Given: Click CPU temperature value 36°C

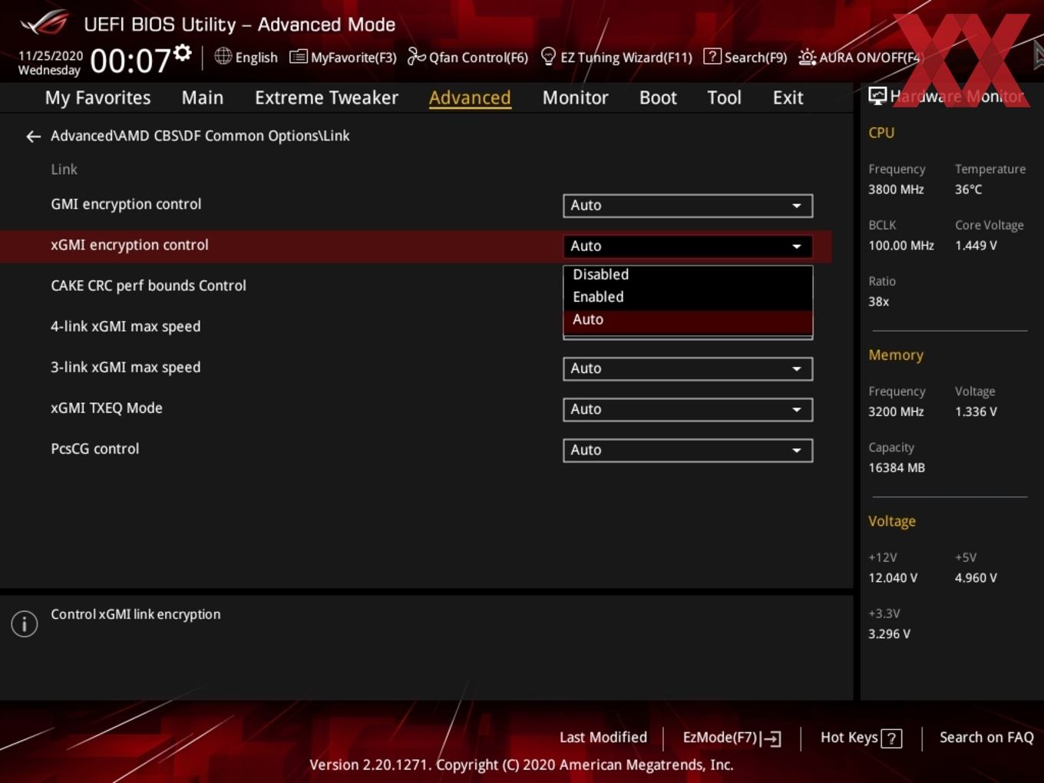Looking at the screenshot, I should [x=968, y=190].
